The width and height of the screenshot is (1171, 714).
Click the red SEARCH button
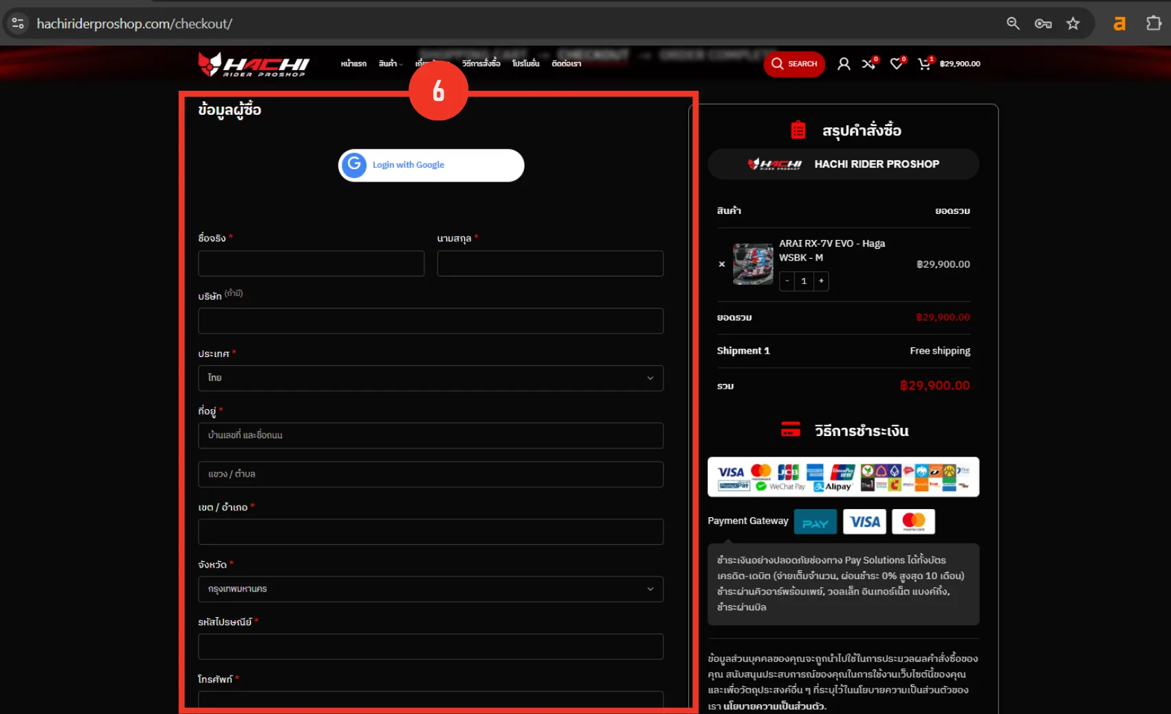(794, 64)
